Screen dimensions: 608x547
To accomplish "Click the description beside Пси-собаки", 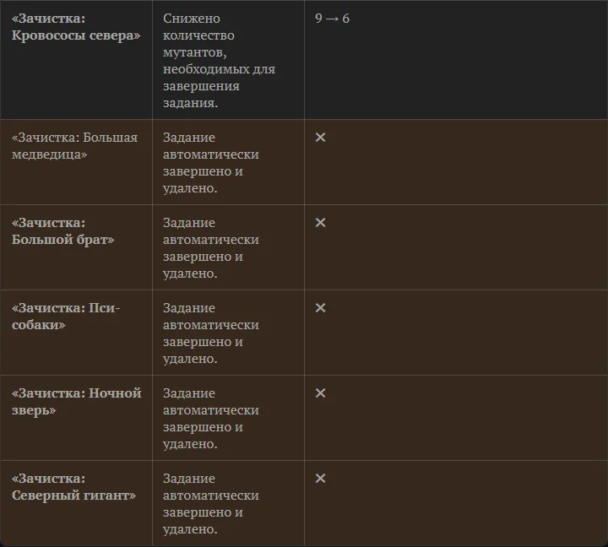I will [x=211, y=333].
